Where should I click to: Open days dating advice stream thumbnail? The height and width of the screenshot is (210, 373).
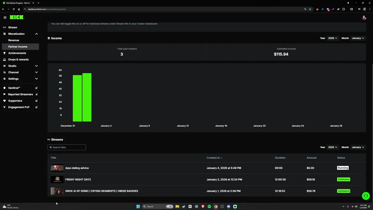point(57,168)
